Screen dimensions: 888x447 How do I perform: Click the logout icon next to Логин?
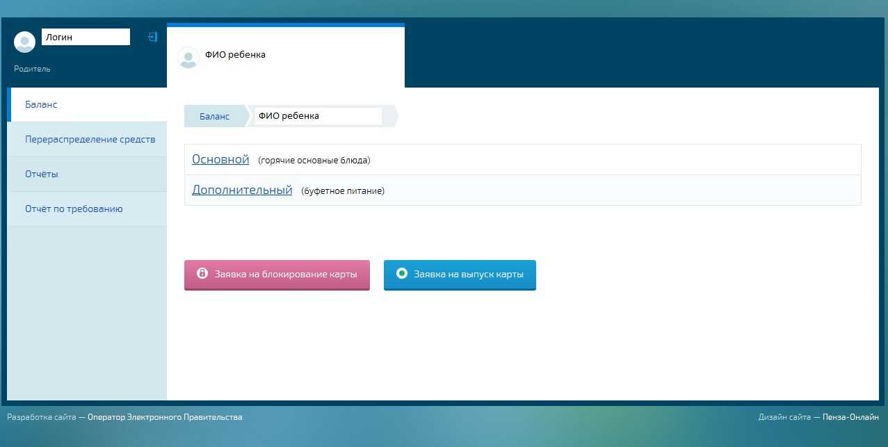point(153,37)
